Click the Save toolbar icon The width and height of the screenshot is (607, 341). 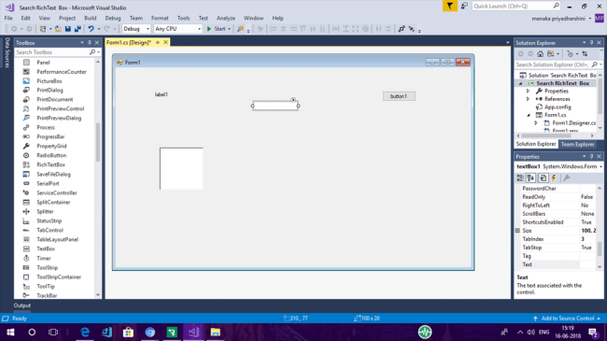[68, 29]
